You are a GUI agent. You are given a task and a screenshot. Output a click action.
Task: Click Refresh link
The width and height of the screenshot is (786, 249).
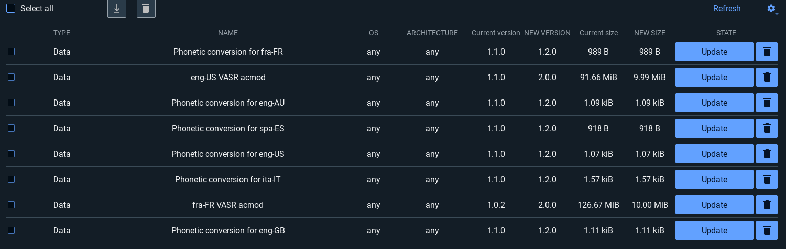[x=727, y=9]
